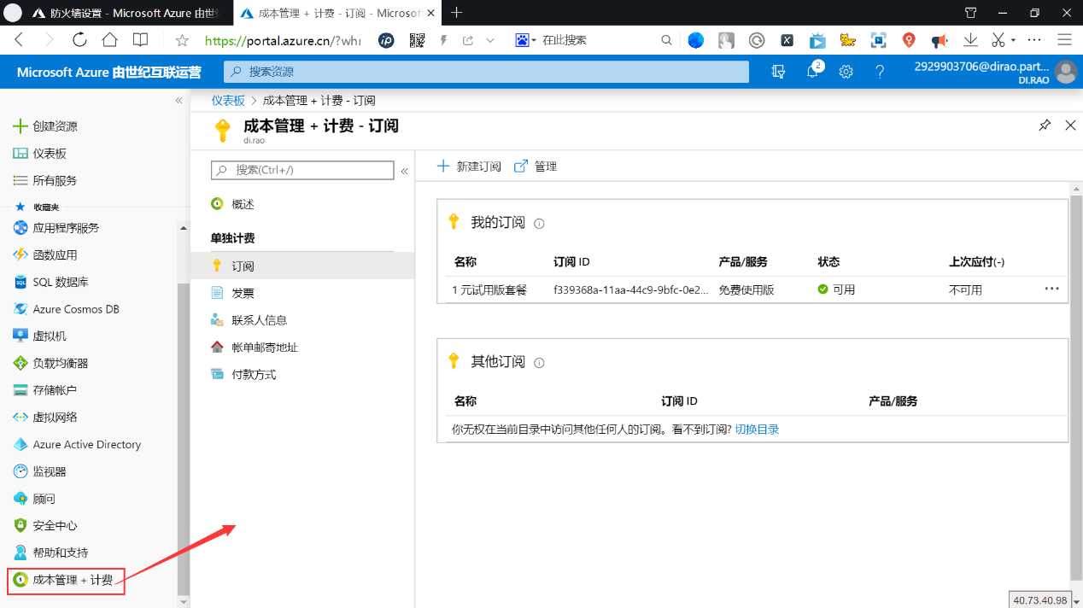Open portal settings gear icon
This screenshot has width=1083, height=608.
pyautogui.click(x=846, y=73)
